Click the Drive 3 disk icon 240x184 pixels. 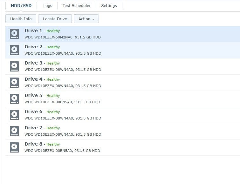14,66
